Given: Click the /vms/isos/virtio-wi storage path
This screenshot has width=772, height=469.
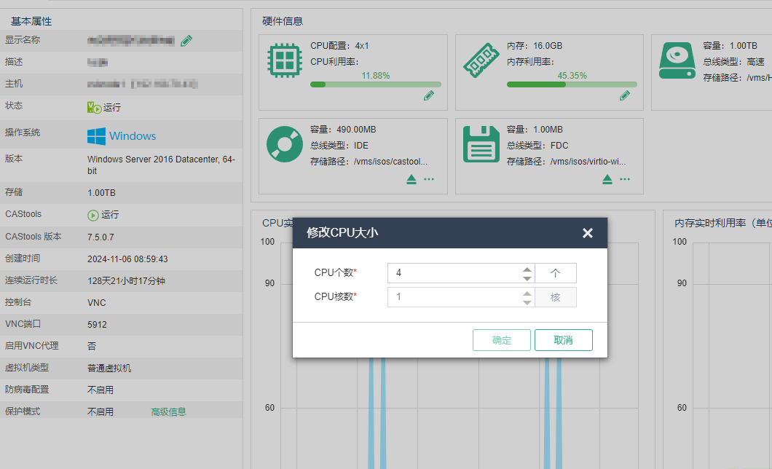Looking at the screenshot, I should pyautogui.click(x=566, y=162).
